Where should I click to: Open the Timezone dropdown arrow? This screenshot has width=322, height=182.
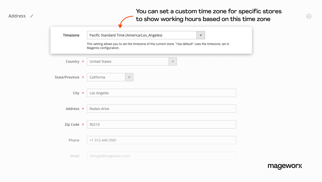(x=200, y=35)
